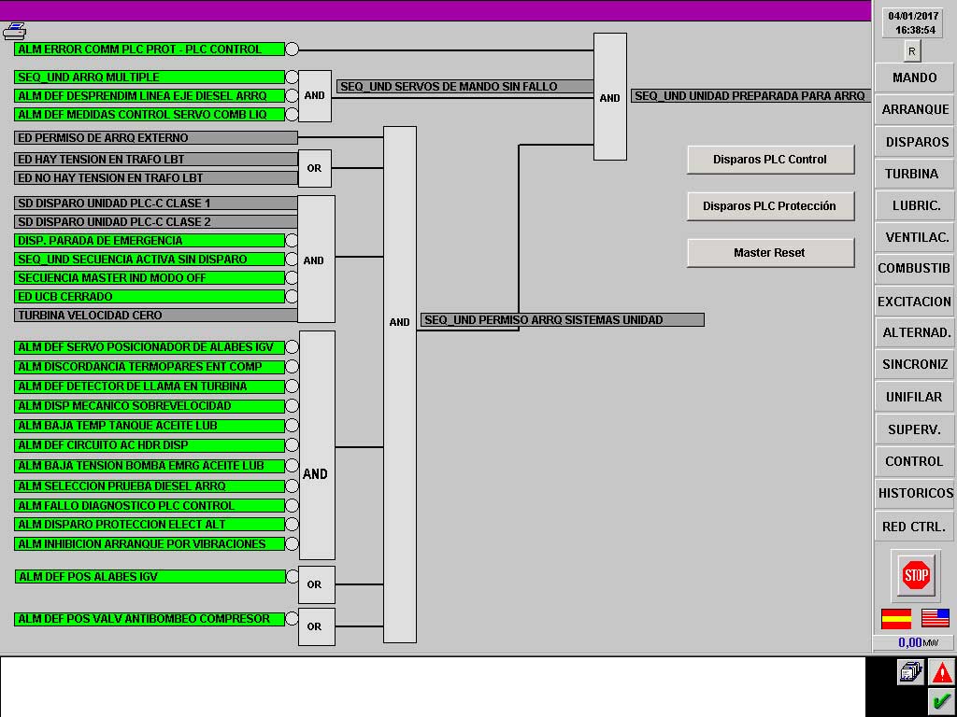Viewport: 957px width, 717px height.
Task: Open Disparos PLC Control screen
Action: 770,160
